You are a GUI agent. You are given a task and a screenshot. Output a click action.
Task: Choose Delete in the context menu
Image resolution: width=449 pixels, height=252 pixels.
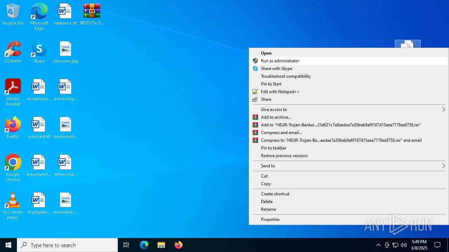click(x=349, y=202)
